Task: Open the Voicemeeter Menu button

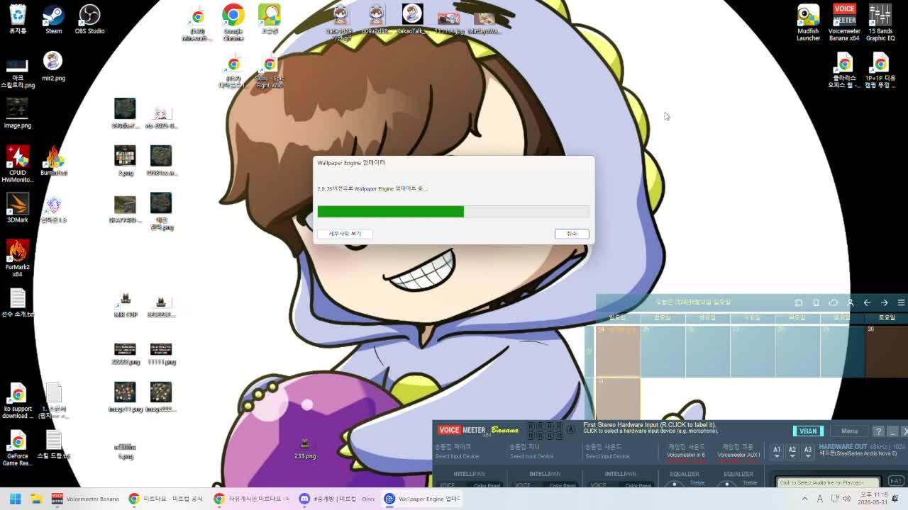Action: [x=849, y=431]
